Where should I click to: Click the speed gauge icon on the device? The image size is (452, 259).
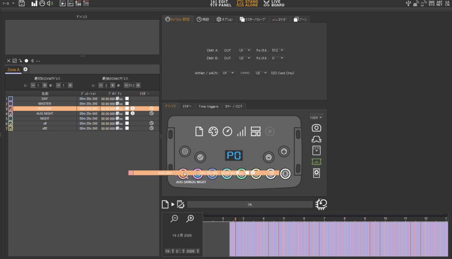click(x=227, y=131)
